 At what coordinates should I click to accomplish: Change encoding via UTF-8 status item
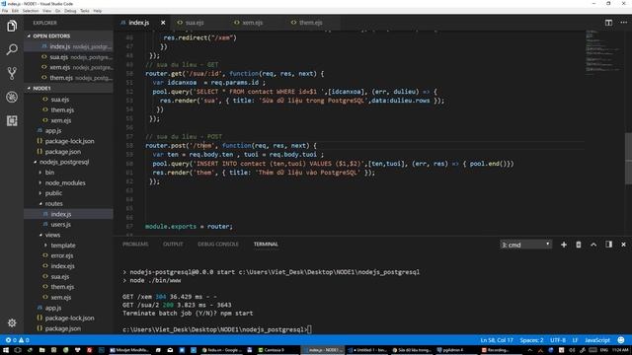(x=558, y=340)
